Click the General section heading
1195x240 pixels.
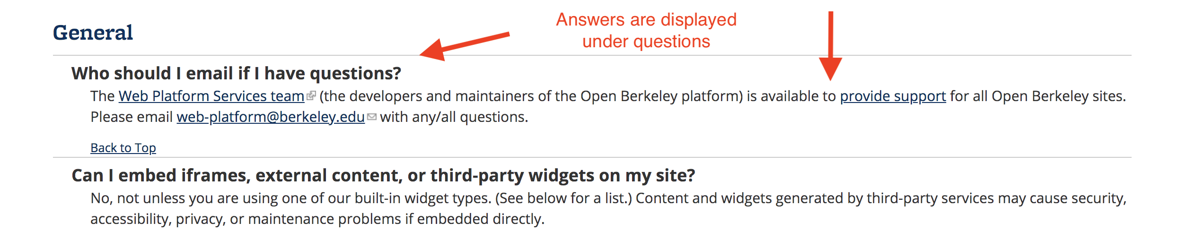[93, 33]
